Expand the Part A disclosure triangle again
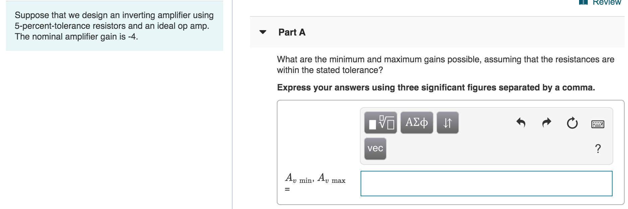This screenshot has height=209, width=628. click(263, 32)
